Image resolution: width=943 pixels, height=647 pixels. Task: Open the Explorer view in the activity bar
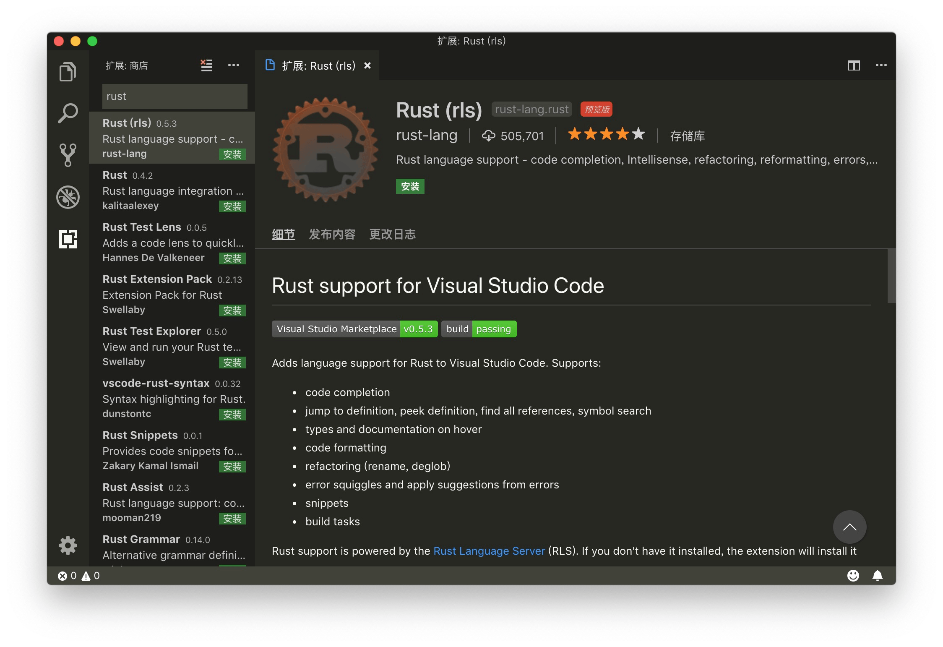[68, 71]
